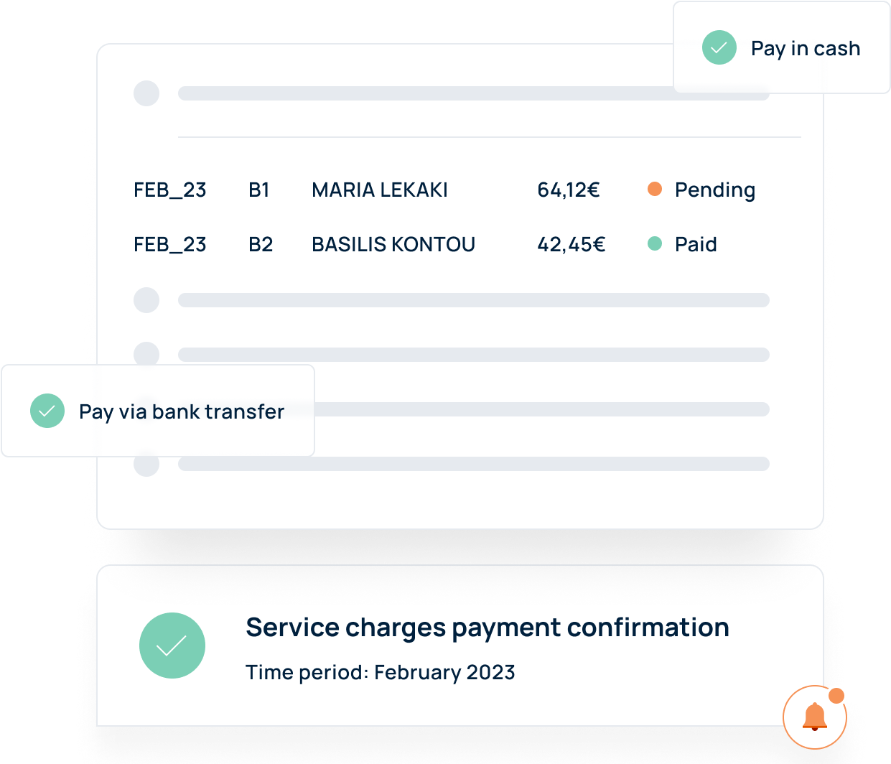The image size is (891, 764).
Task: Click the gray avatar circle in header row
Action: [146, 93]
